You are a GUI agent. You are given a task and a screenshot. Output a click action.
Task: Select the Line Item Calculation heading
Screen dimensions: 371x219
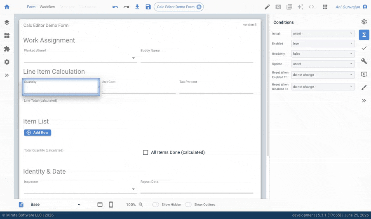click(x=54, y=72)
